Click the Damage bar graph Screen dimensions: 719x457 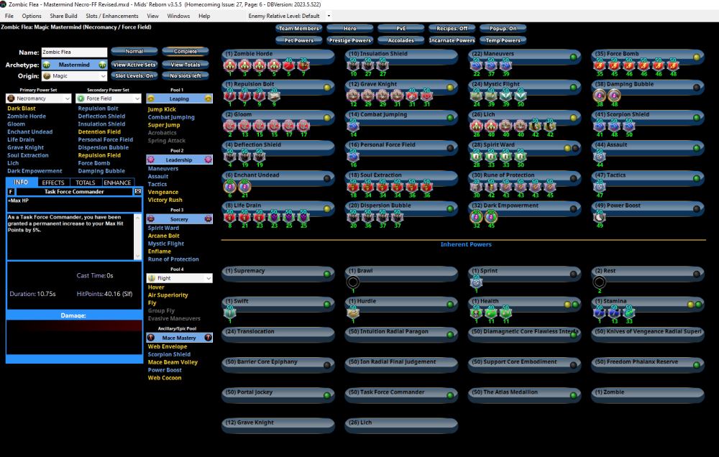click(74, 338)
